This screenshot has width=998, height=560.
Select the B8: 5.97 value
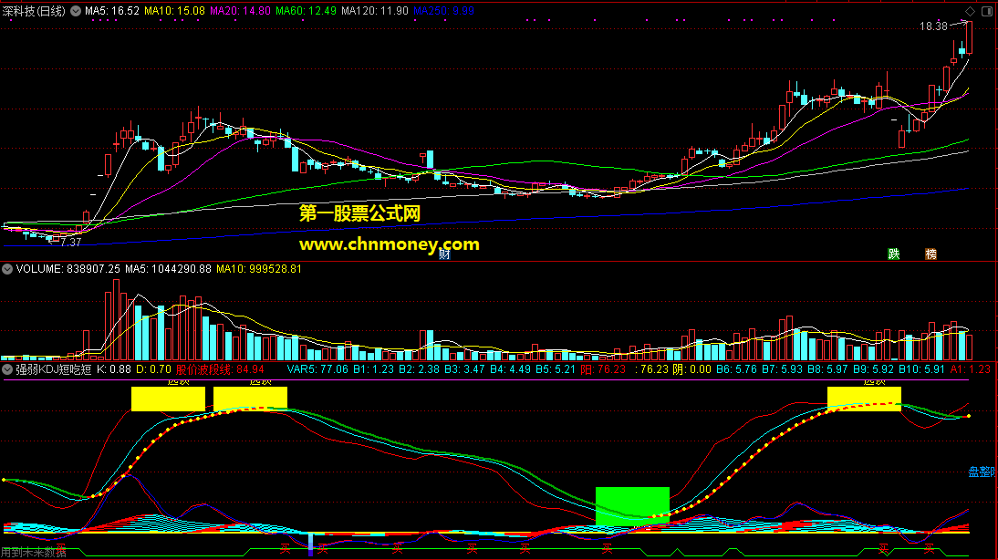[x=828, y=369]
